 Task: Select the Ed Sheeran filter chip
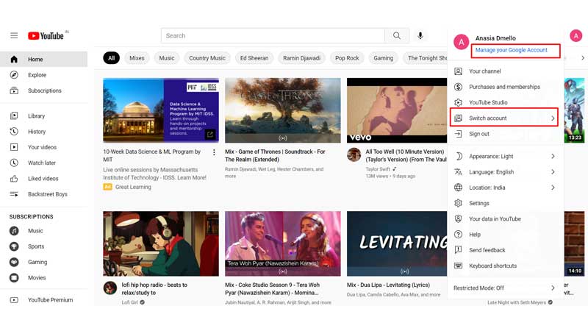pos(254,58)
